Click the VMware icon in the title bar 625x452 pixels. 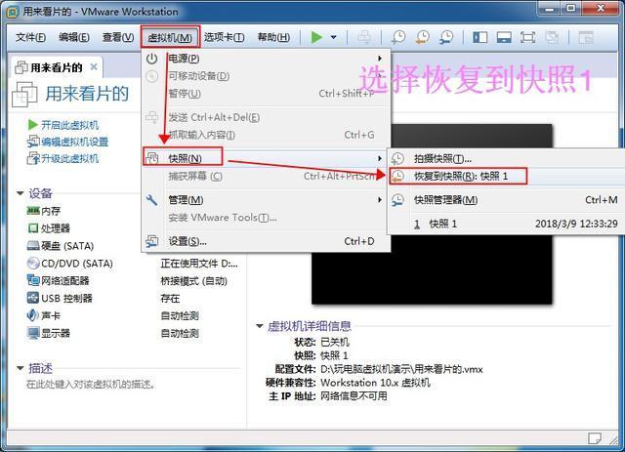tap(13, 12)
